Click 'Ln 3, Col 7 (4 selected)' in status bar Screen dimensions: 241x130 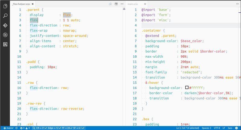pos(187,128)
